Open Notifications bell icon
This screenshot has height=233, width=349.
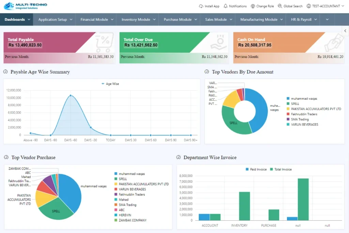(226, 6)
